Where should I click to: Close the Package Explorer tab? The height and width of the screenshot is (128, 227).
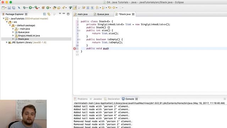tap(26, 14)
